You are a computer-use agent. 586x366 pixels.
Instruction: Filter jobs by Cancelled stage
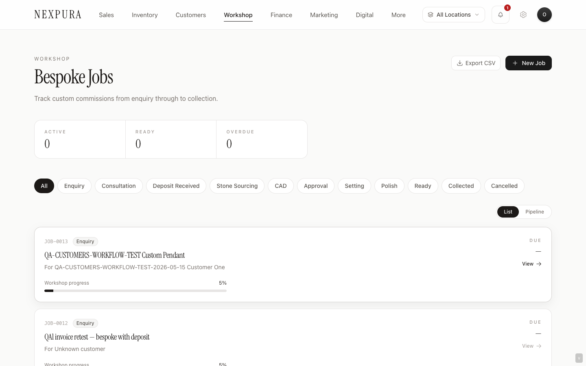pyautogui.click(x=504, y=186)
